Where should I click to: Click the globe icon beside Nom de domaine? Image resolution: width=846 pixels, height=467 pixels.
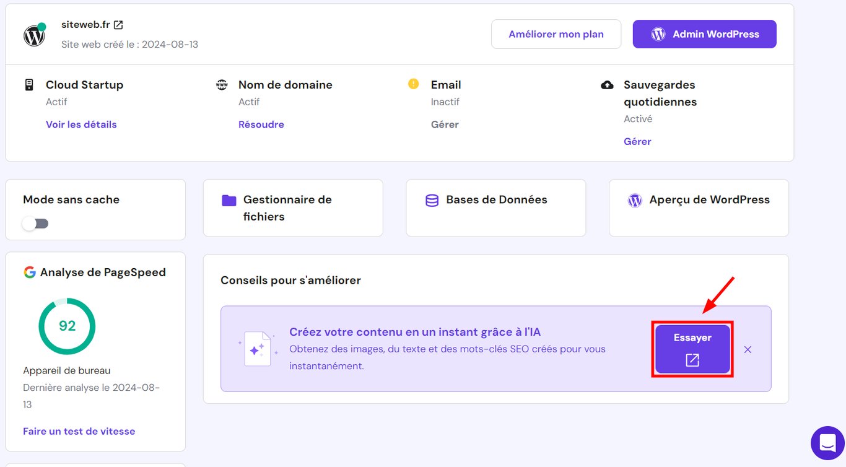(x=222, y=84)
